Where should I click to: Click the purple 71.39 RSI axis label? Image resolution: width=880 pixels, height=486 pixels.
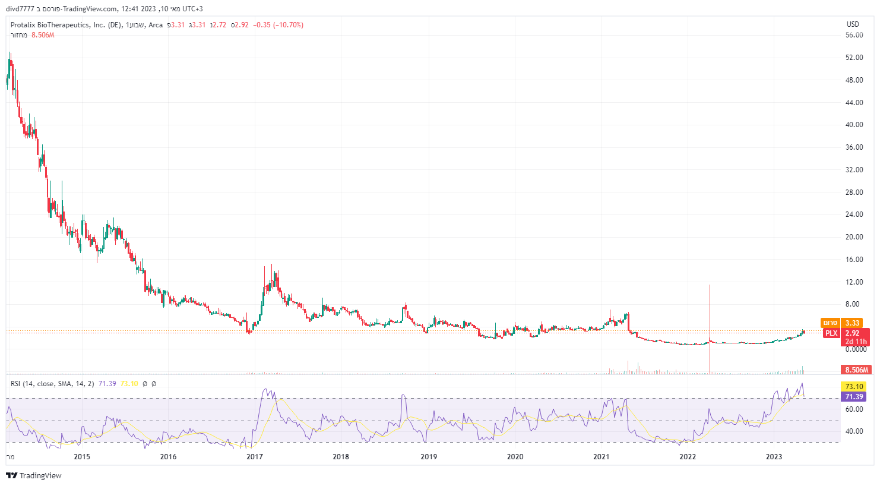pyautogui.click(x=854, y=397)
